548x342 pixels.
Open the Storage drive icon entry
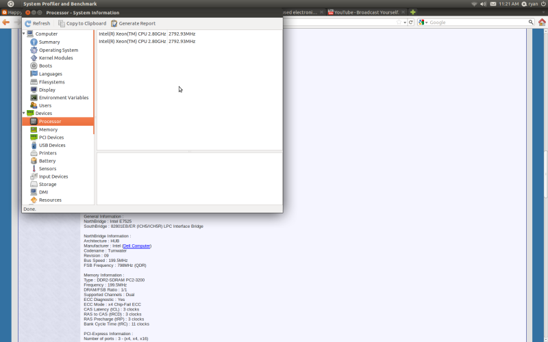tap(34, 184)
